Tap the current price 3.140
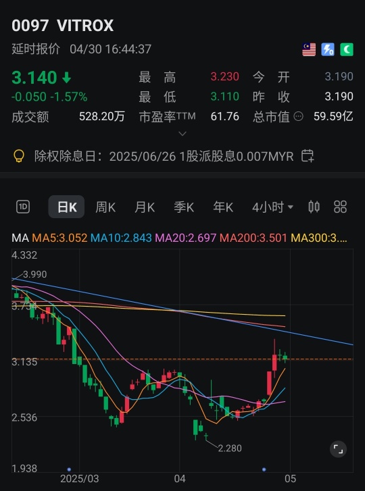 coord(34,78)
